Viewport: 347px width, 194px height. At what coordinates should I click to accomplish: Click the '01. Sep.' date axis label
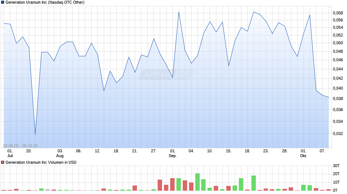click(x=173, y=153)
